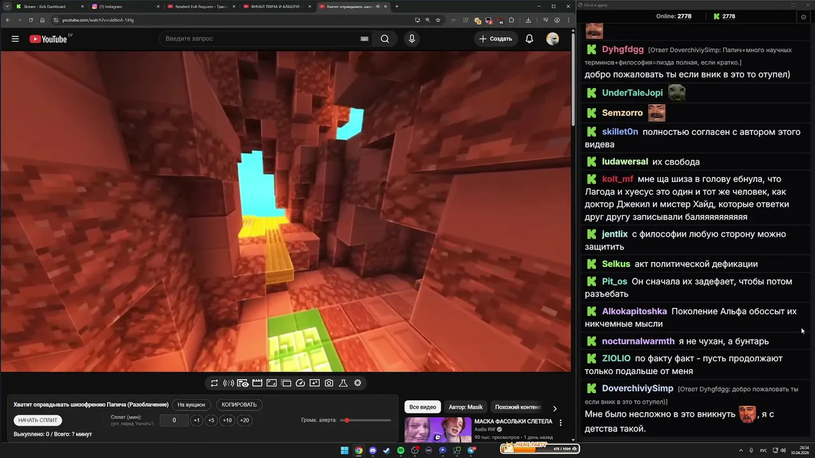The width and height of the screenshot is (815, 458).
Task: Reload the page with refresh icon
Action: 31,20
